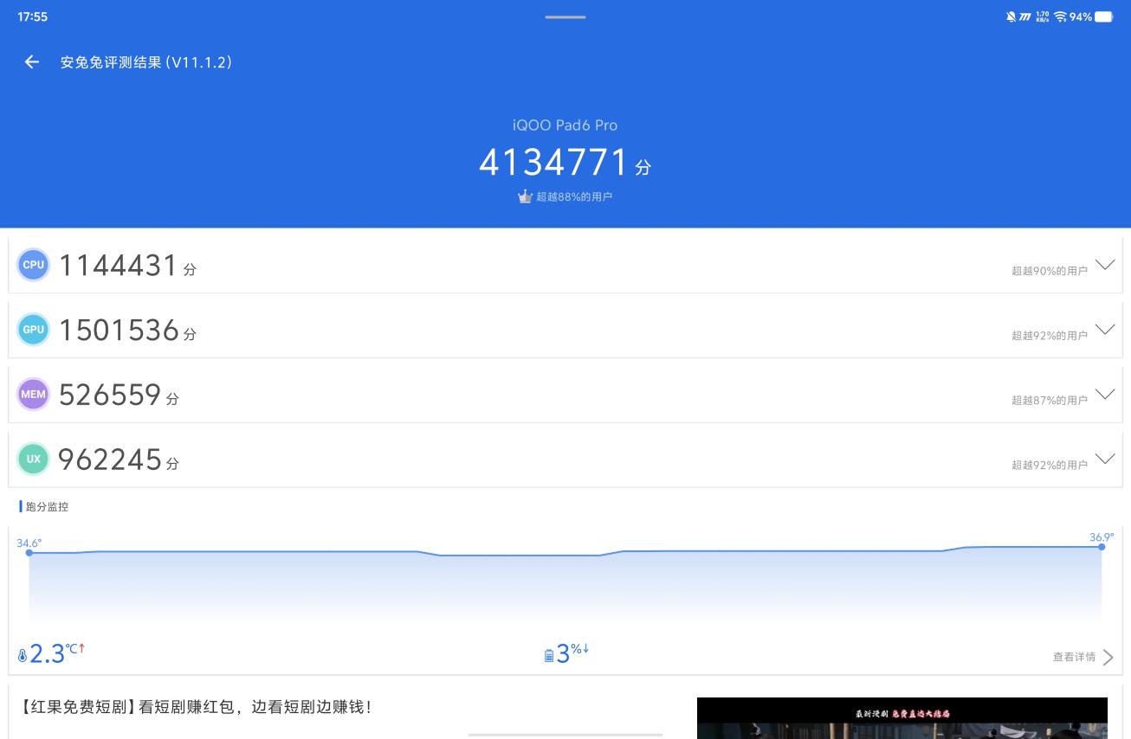Image resolution: width=1131 pixels, height=739 pixels.
Task: Tap 超越87%的用户 in MEM row
Action: point(1049,401)
